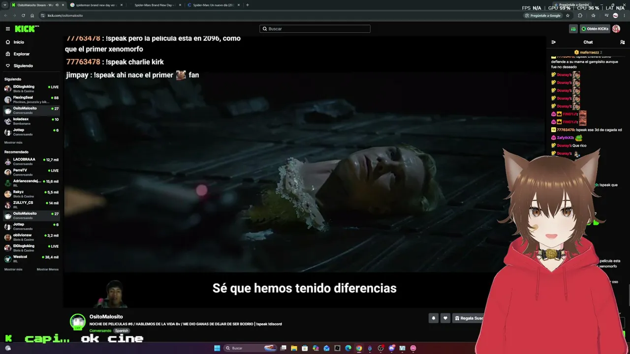This screenshot has width=630, height=354.
Task: Open Roblox from taskbar
Action: click(337, 348)
